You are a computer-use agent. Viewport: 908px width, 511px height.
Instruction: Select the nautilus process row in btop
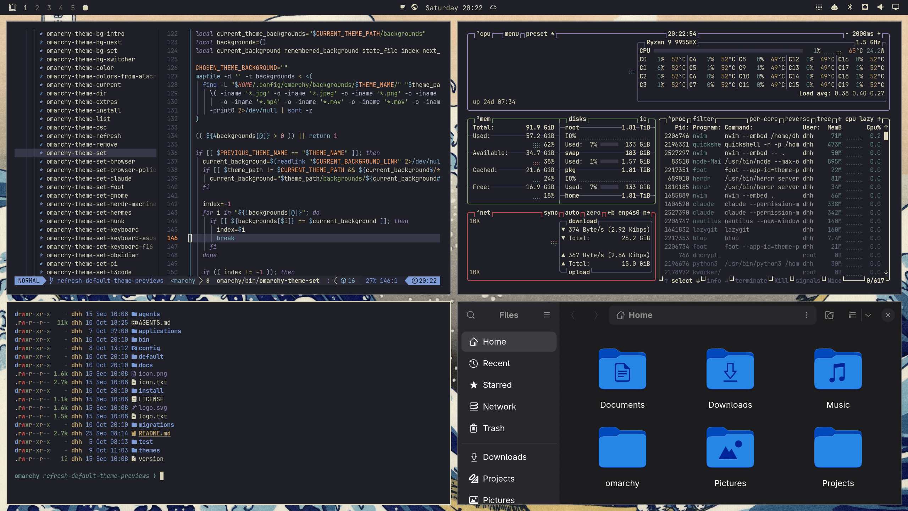coord(772,221)
